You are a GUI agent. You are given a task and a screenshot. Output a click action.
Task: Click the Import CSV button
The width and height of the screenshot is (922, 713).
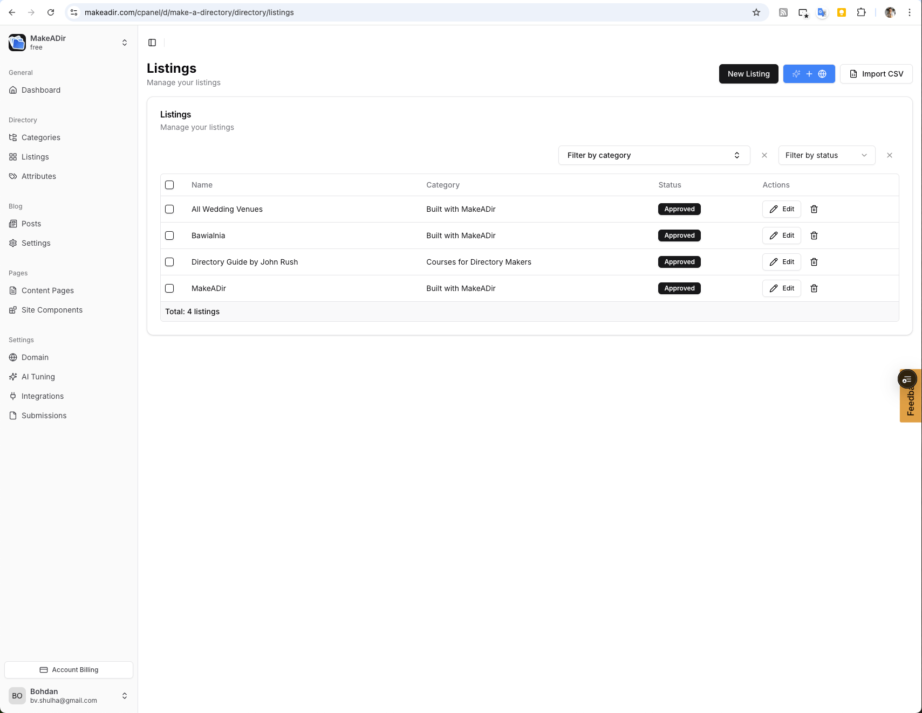point(876,74)
